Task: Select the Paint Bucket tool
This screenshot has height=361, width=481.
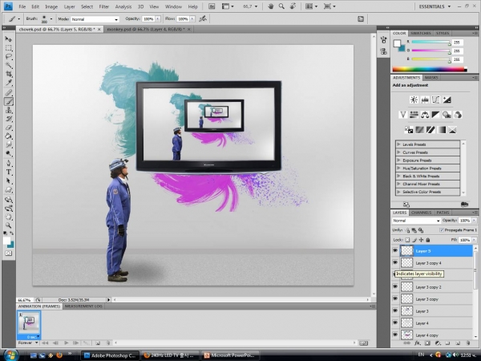Action: 9,136
